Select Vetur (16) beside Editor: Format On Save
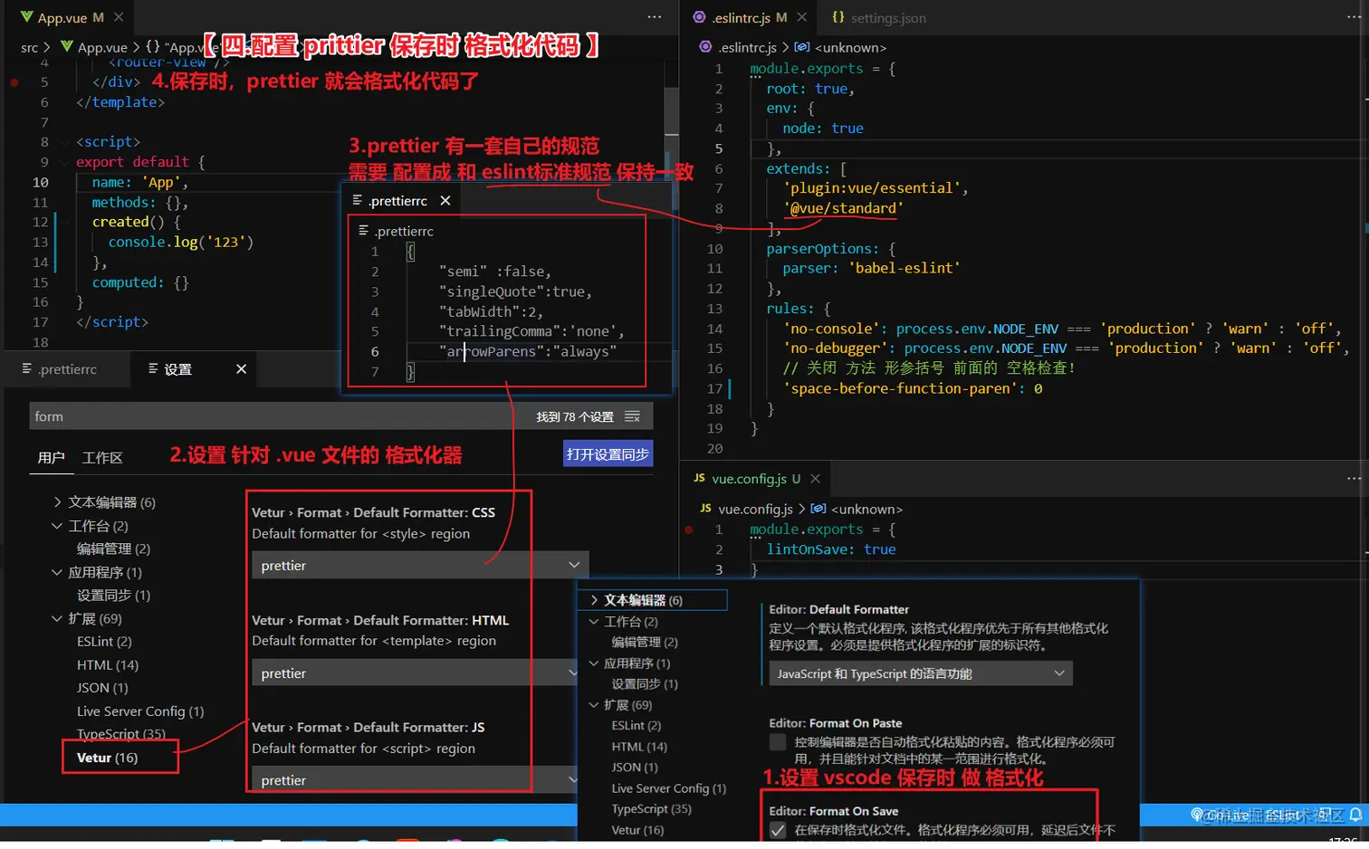Viewport: 1369px width, 849px height. click(637, 830)
